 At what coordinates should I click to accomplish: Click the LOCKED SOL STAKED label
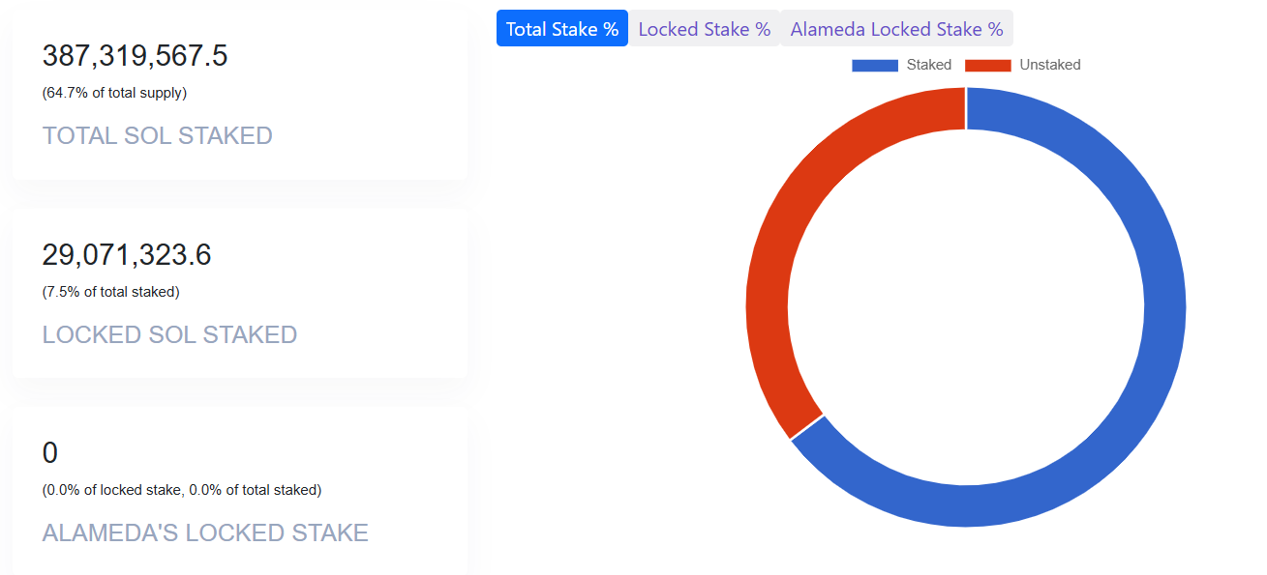click(169, 334)
